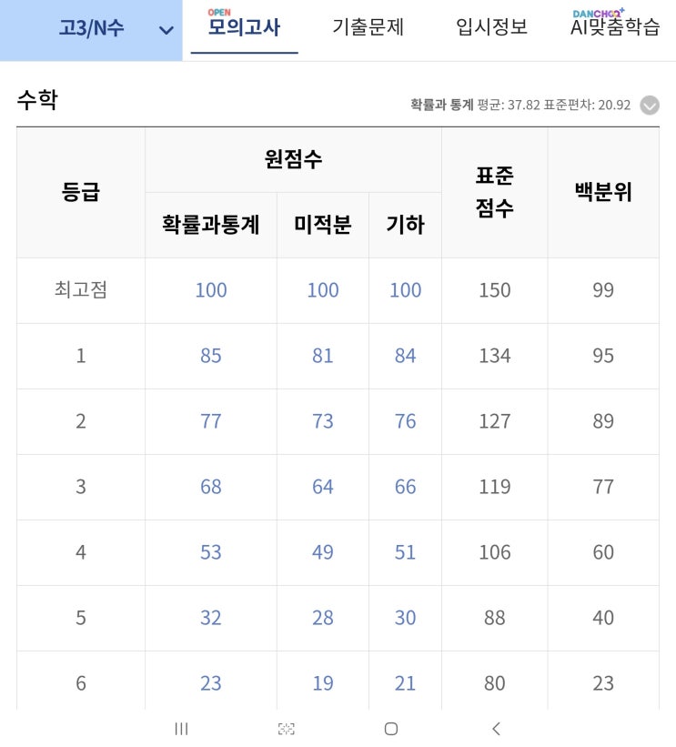
Task: Switch to the 모의고사 tab
Action: [x=244, y=26]
